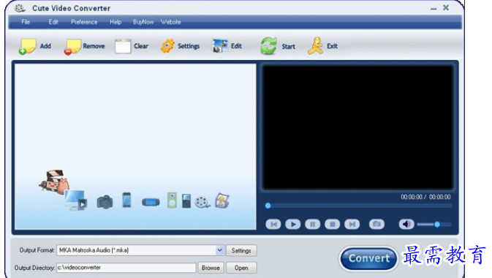The image size is (492, 278).
Task: Skip to next track in the player
Action: pos(352,225)
